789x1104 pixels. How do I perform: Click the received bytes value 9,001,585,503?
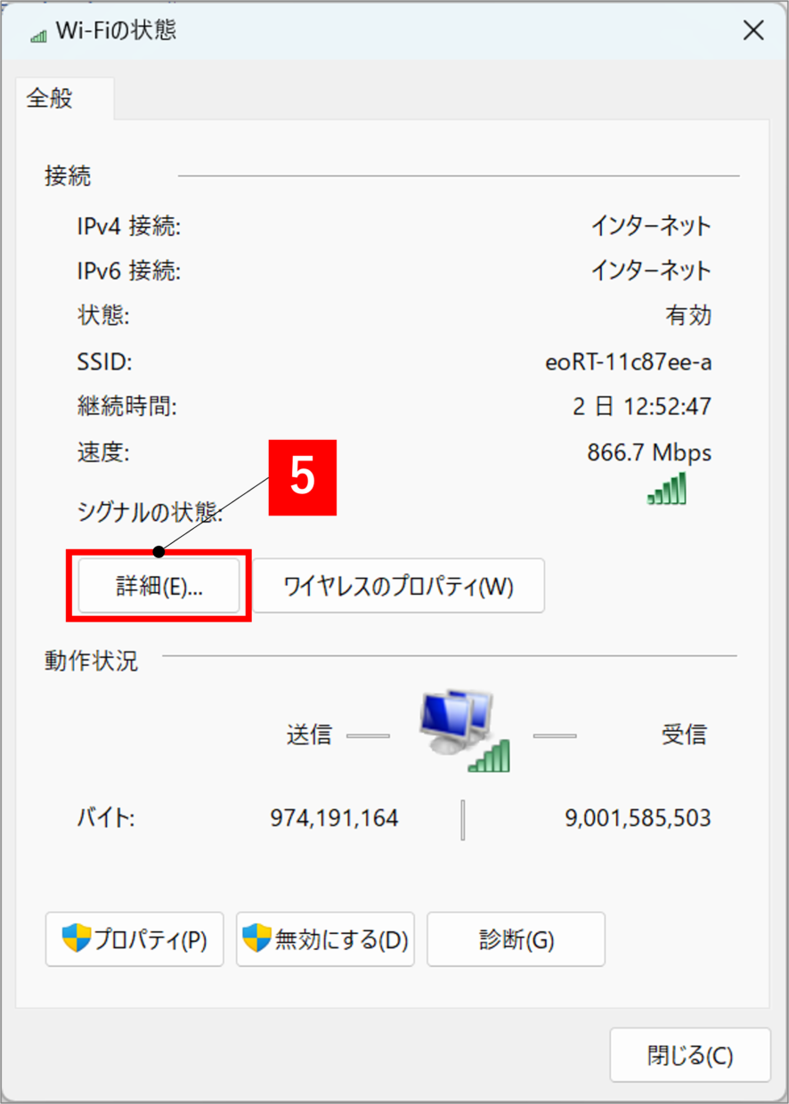tap(638, 818)
